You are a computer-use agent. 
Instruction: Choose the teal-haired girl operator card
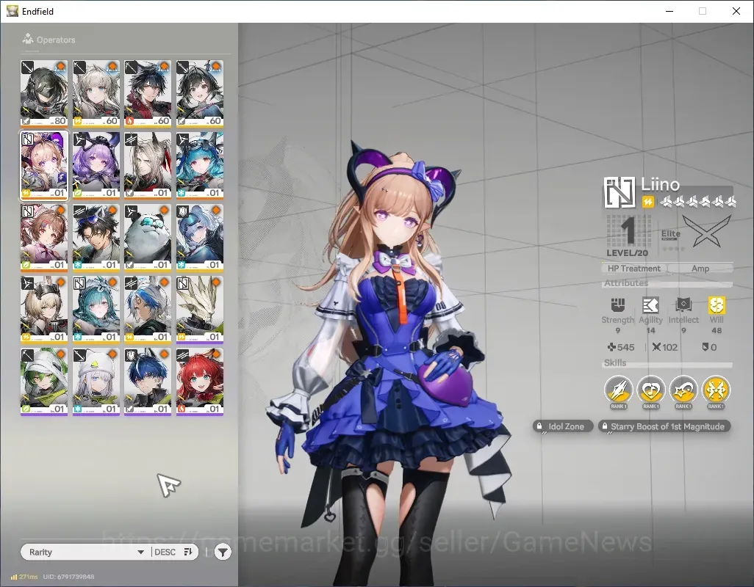(96, 309)
